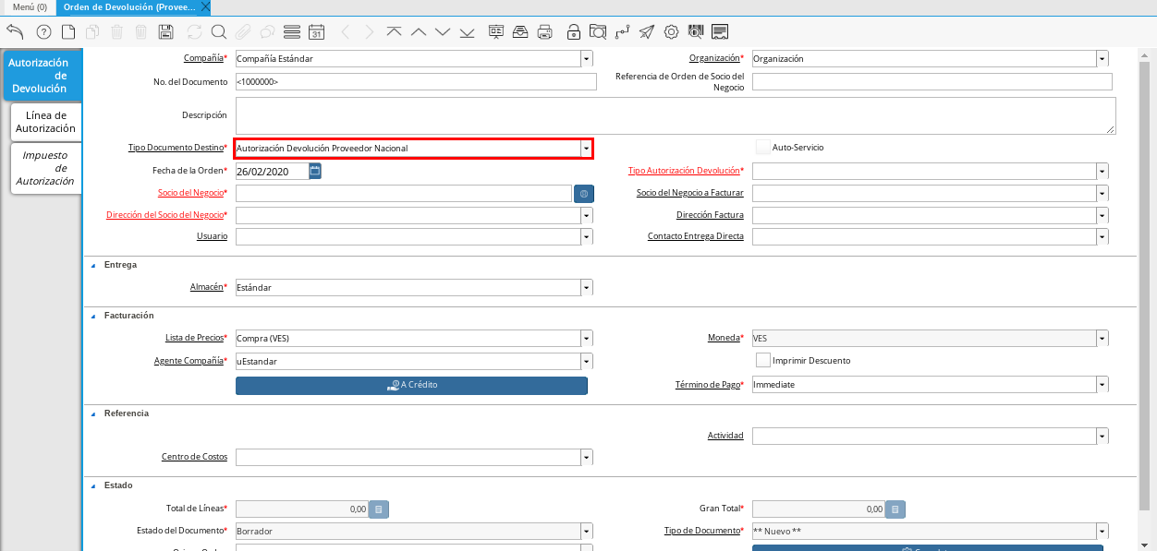Select the Impuesto de Autorización tab
The image size is (1157, 551).
46,168
